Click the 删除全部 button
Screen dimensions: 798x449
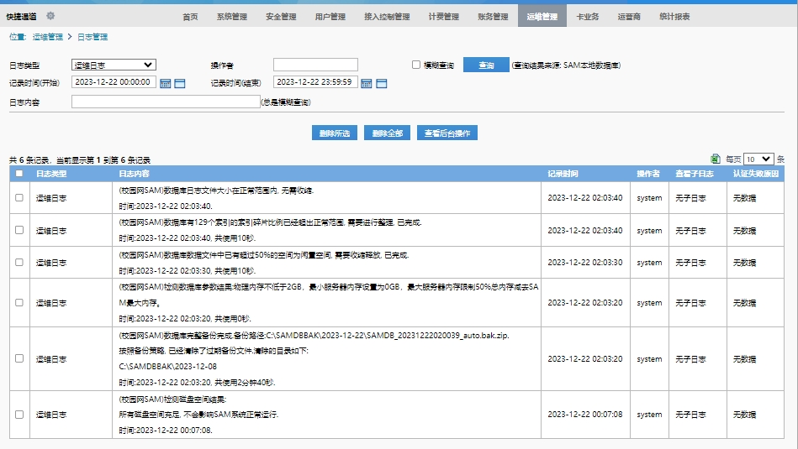[x=387, y=133]
